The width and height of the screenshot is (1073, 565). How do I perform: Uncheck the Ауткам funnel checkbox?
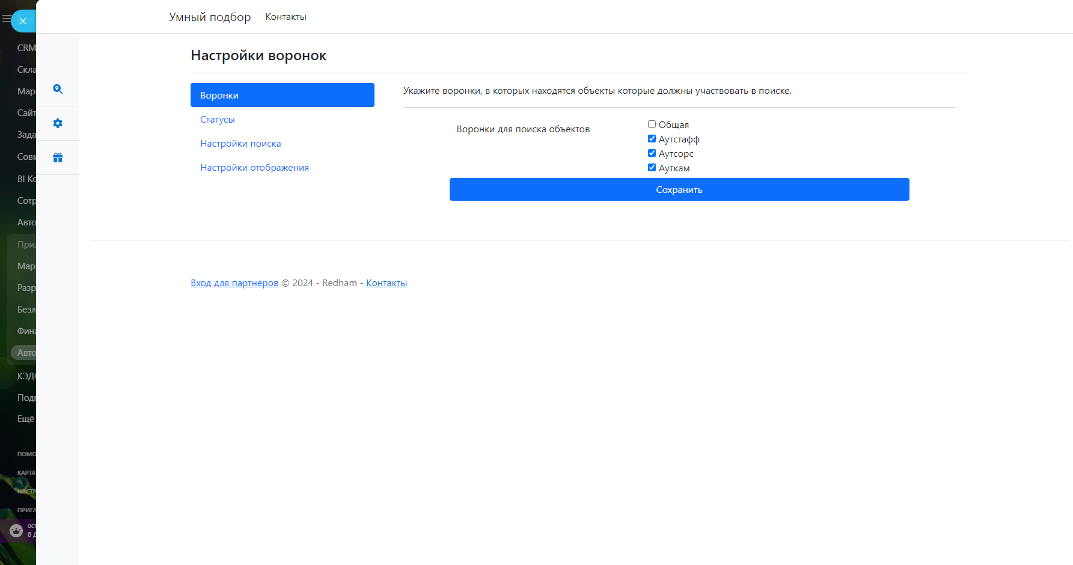click(x=652, y=168)
